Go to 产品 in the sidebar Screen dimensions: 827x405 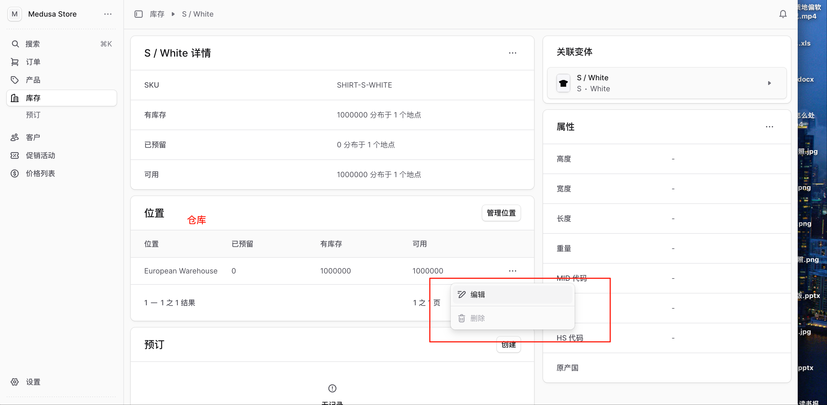[x=62, y=80]
